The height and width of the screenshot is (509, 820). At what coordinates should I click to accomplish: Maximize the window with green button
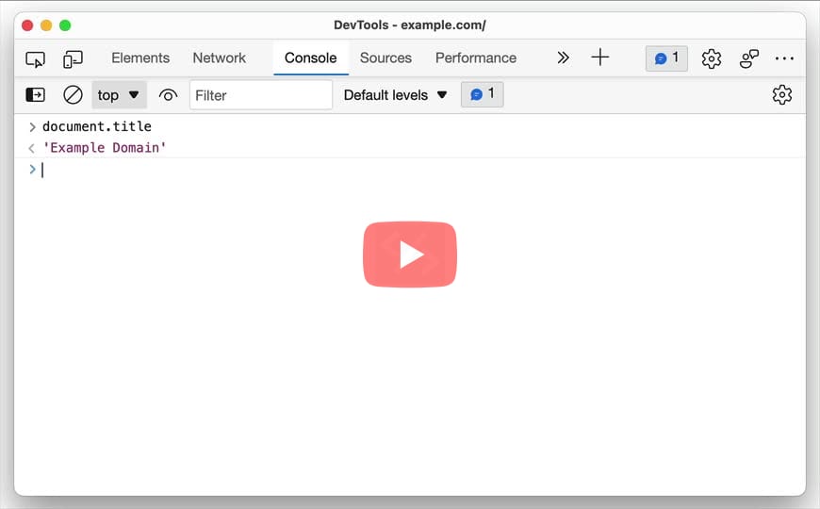pos(65,25)
